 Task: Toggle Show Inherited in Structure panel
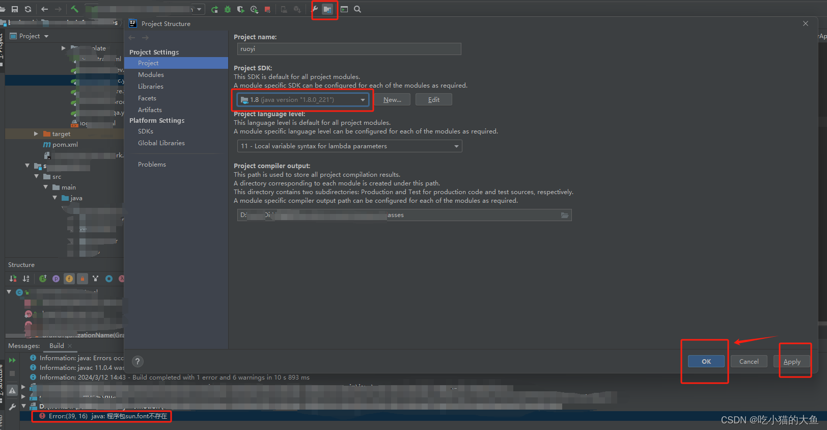[x=43, y=279]
